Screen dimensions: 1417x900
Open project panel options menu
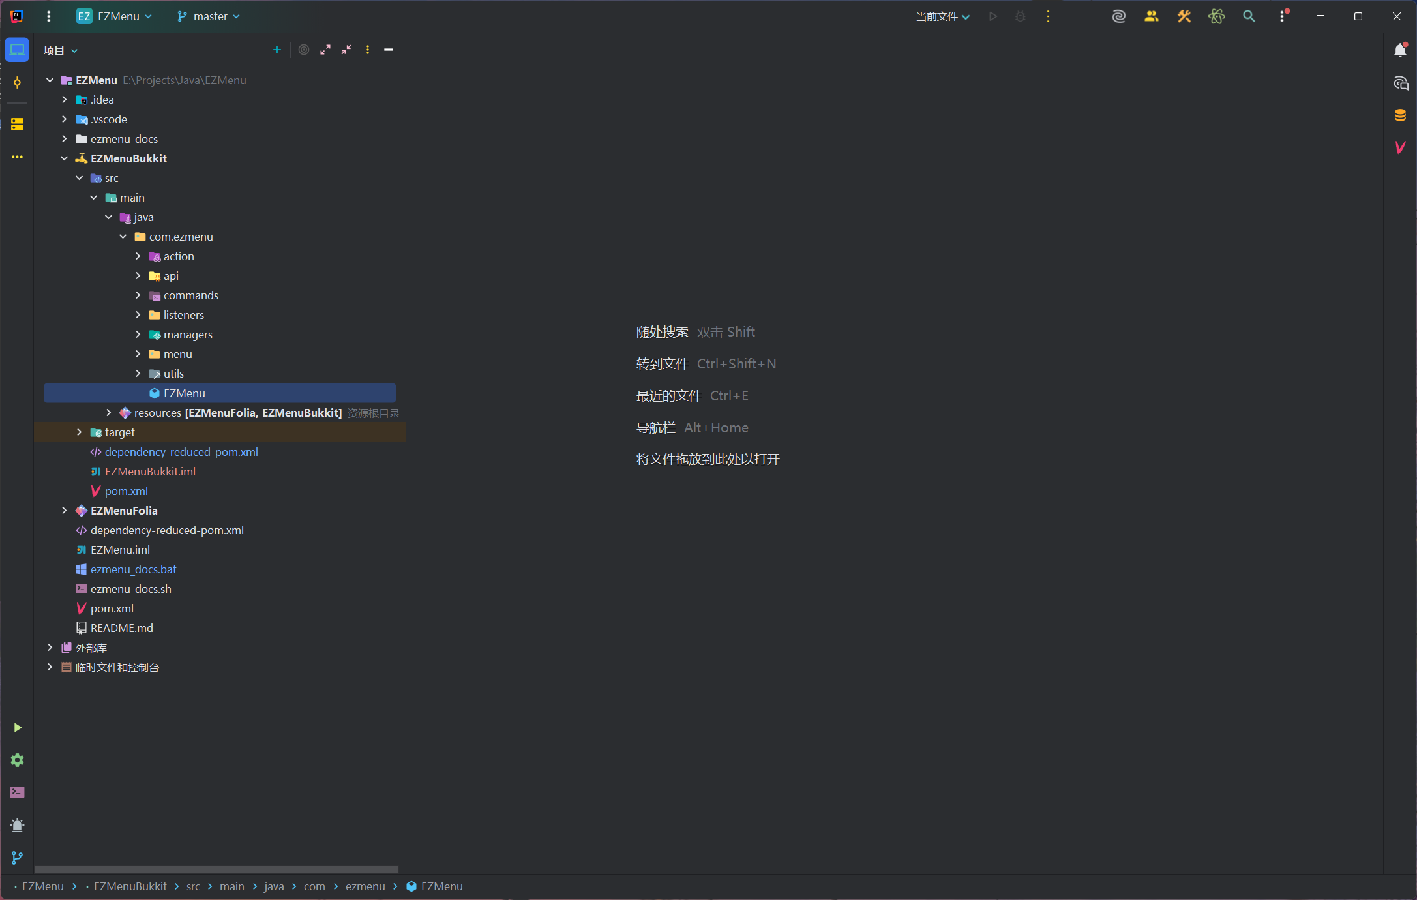click(368, 50)
